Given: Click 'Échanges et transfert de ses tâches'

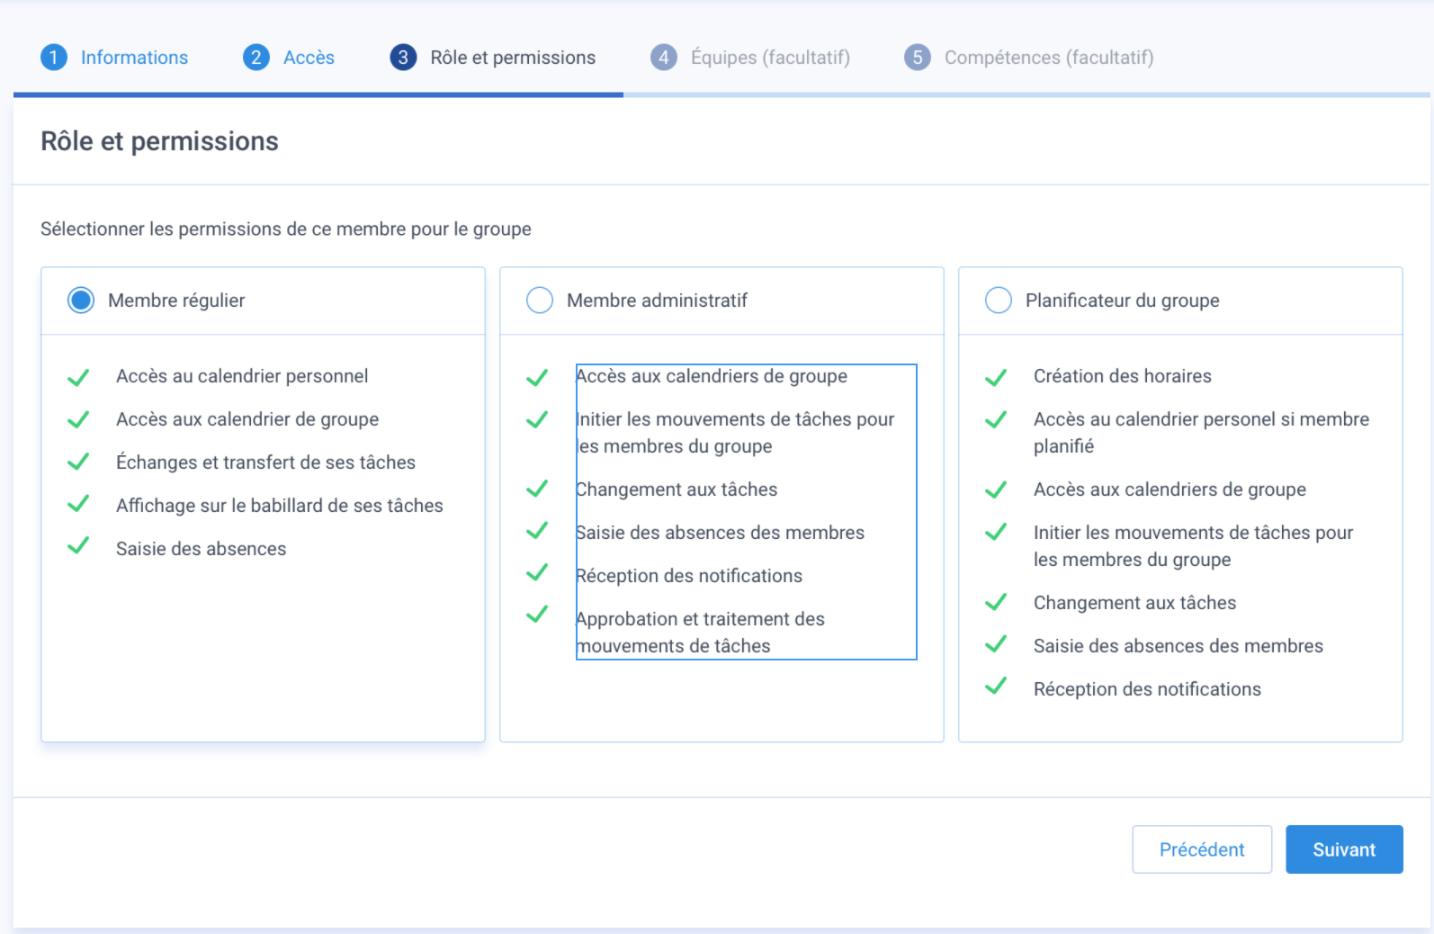Looking at the screenshot, I should click(265, 463).
